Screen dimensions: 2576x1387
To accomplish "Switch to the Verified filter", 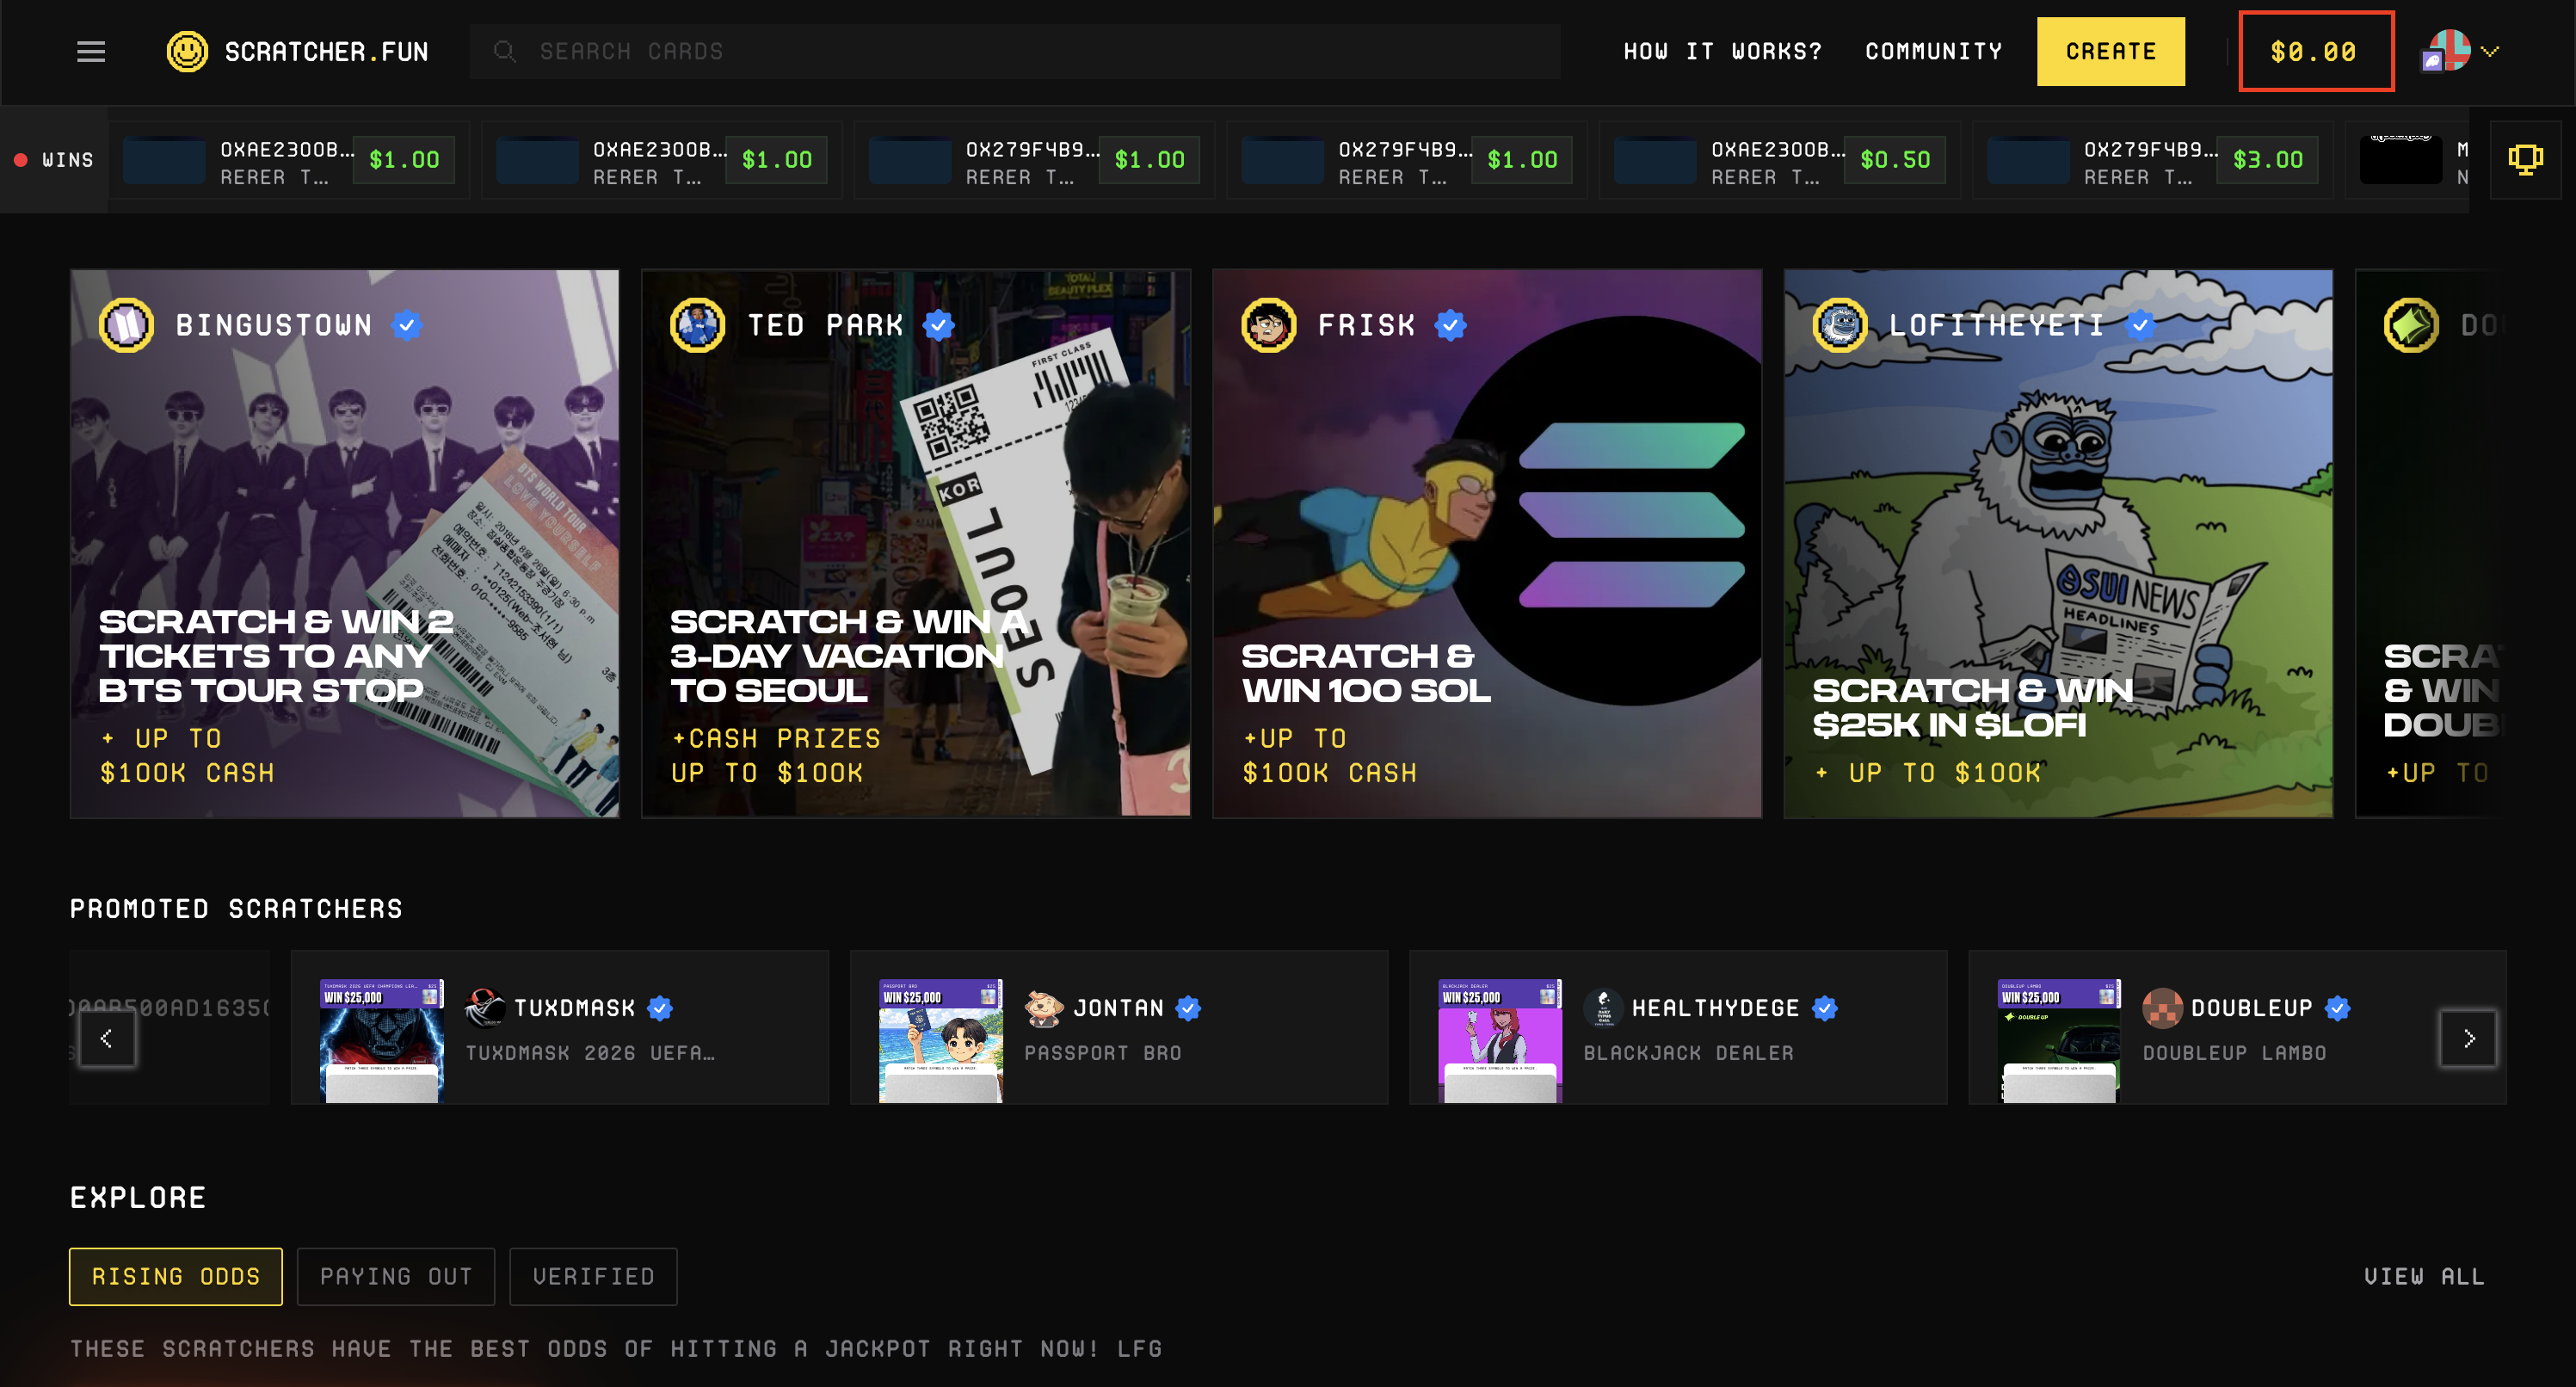I will [x=593, y=1276].
